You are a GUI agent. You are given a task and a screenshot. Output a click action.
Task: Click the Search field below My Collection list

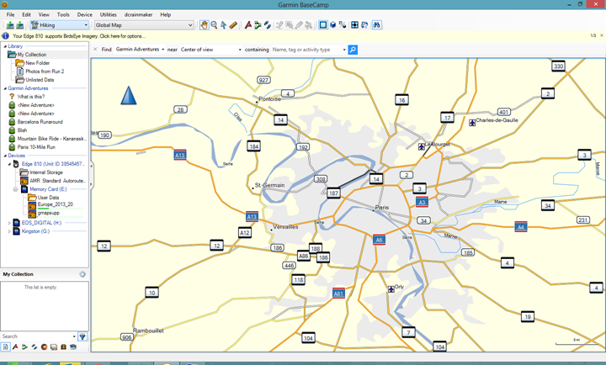38,336
